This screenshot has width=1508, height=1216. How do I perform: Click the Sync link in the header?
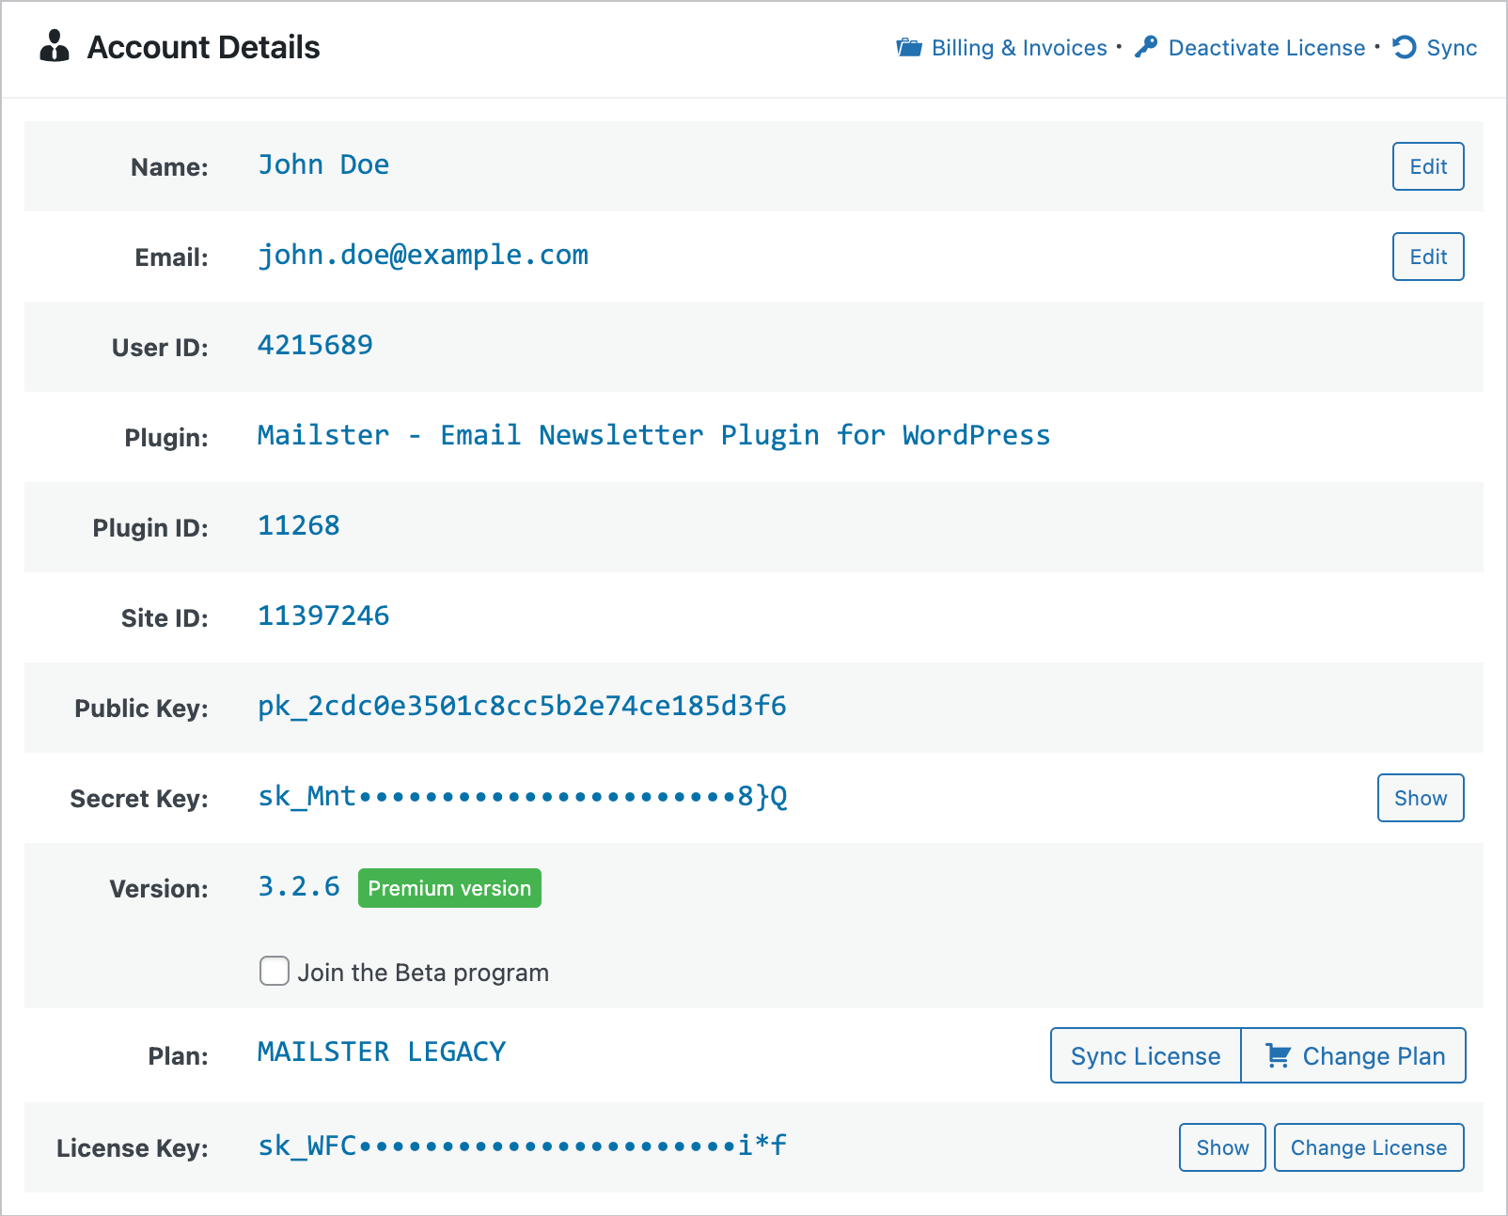[x=1451, y=47]
